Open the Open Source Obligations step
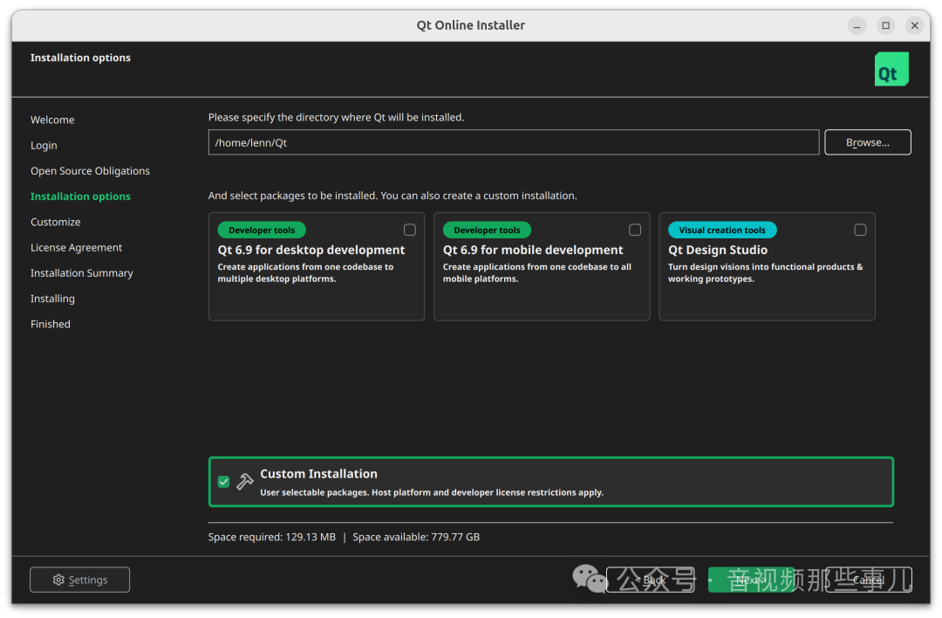The height and width of the screenshot is (618, 942). point(90,171)
